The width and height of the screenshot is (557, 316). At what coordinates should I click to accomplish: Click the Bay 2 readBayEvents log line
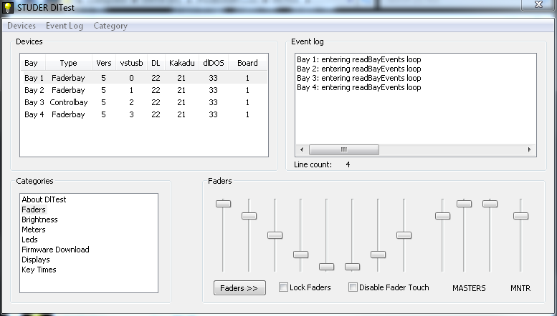[358, 69]
